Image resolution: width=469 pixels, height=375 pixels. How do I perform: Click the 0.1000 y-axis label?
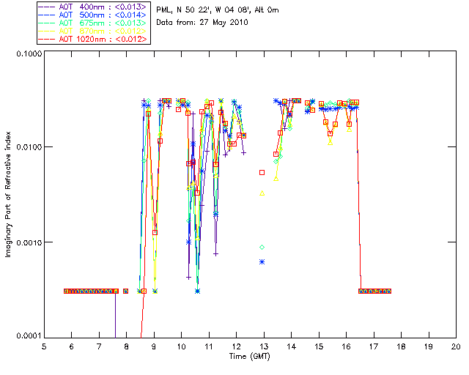(x=29, y=53)
